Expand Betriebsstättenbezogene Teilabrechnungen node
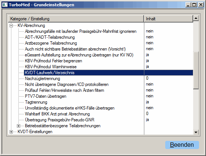This screenshot has height=156, width=206. click(x=18, y=126)
